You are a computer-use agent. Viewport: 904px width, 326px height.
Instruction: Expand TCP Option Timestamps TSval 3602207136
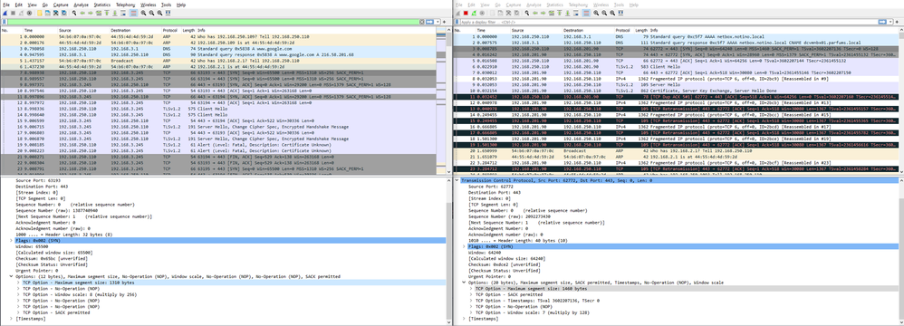(x=470, y=300)
